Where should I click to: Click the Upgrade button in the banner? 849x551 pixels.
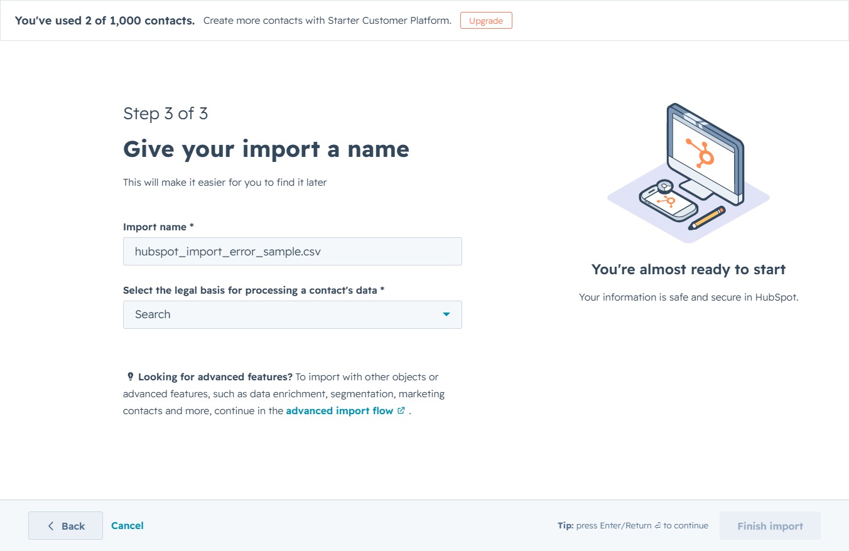[486, 21]
